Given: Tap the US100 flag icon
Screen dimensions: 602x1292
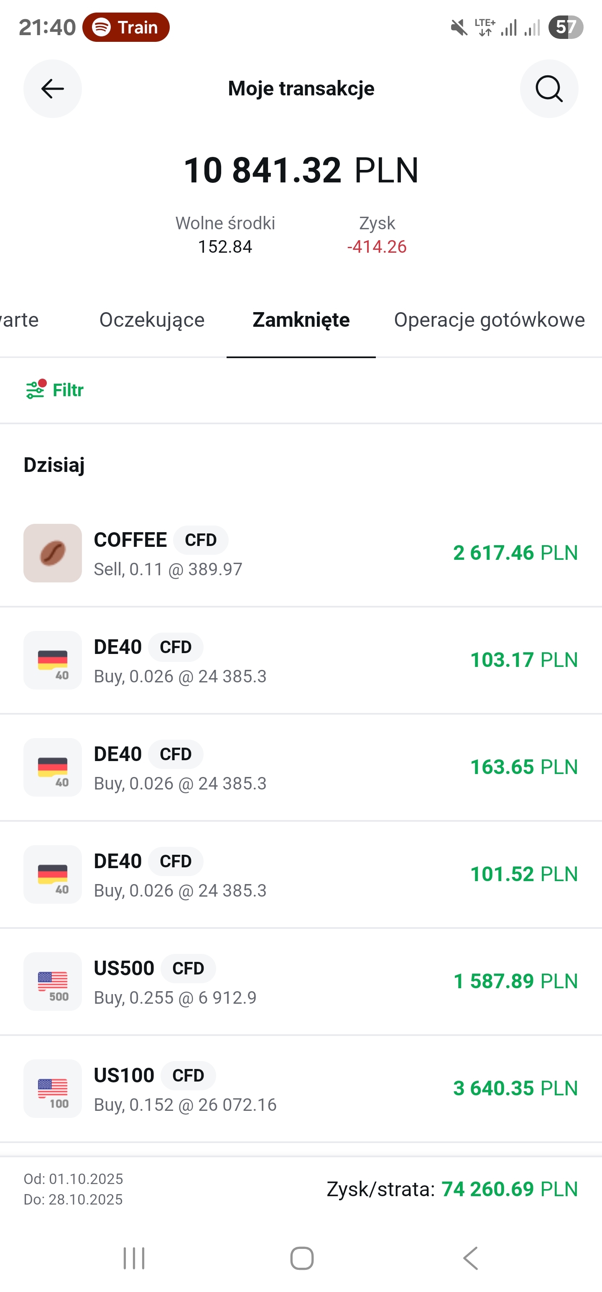Looking at the screenshot, I should coord(53,1088).
